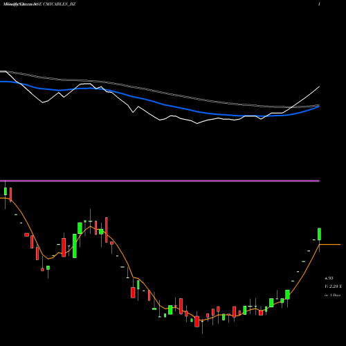Click the "in 1 Days" label

332,295
